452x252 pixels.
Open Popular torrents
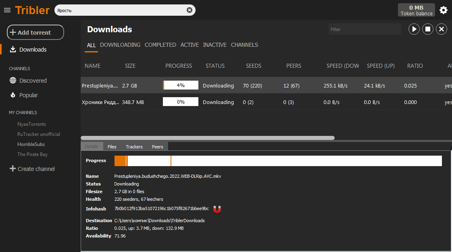[x=29, y=95]
